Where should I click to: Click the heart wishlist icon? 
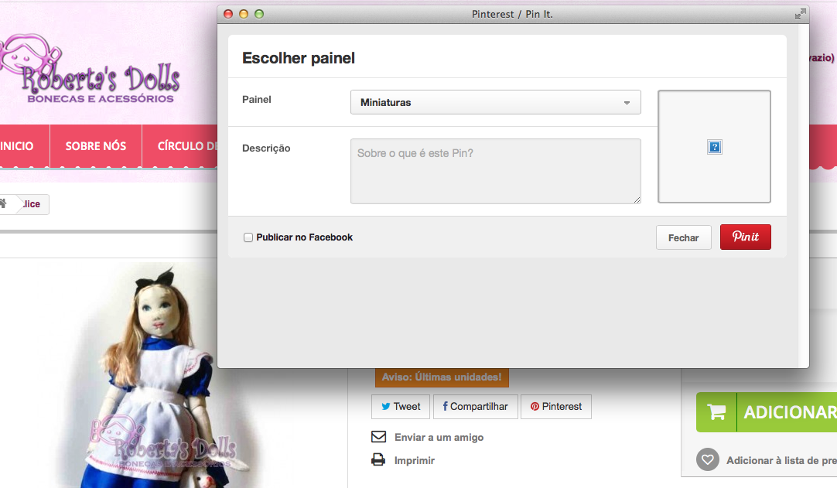point(707,459)
